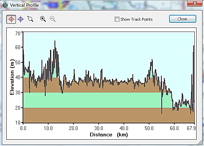
Task: Click the 64 m elevation peak near 12 km
Action: tap(55, 41)
